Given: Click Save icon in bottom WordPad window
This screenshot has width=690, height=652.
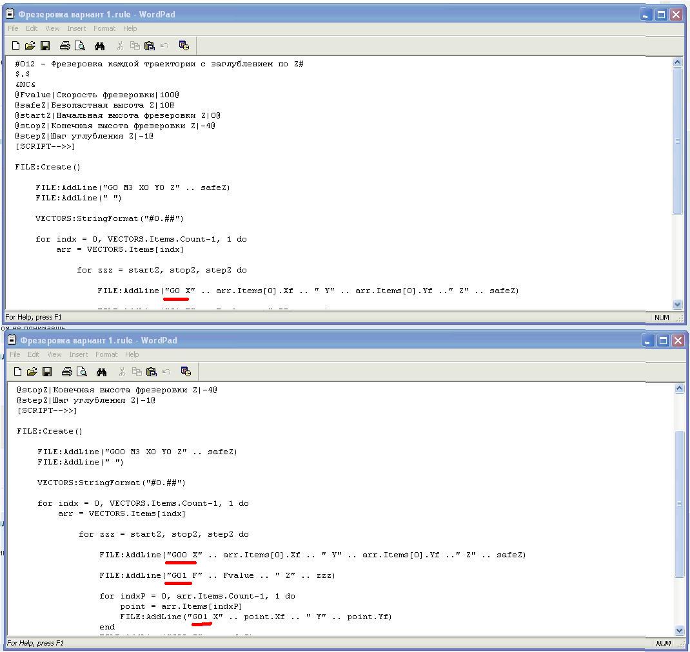Looking at the screenshot, I should tap(47, 372).
